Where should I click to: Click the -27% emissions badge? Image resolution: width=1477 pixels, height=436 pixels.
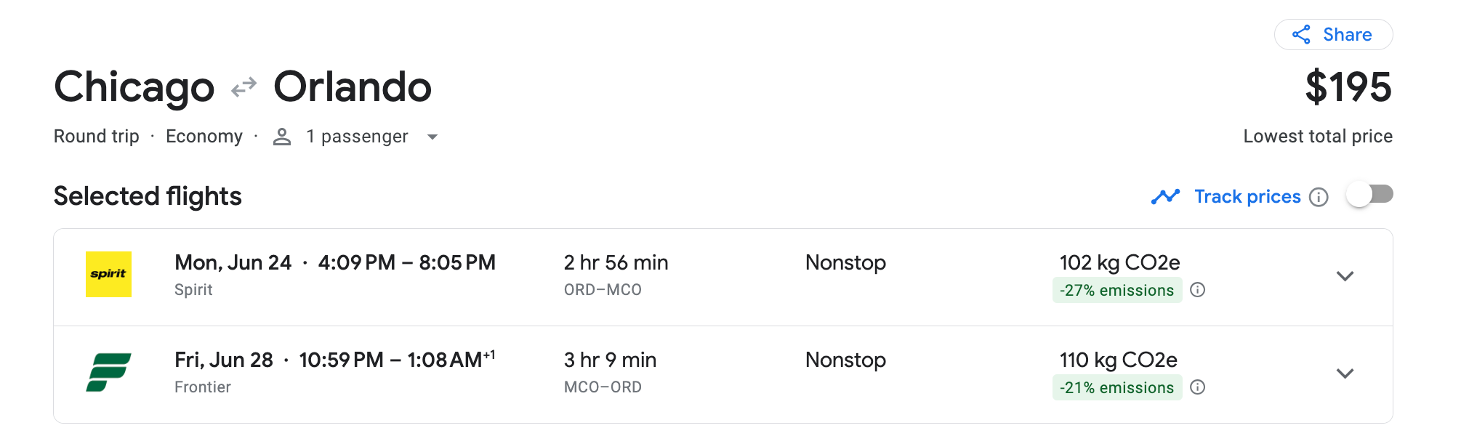coord(1116,290)
